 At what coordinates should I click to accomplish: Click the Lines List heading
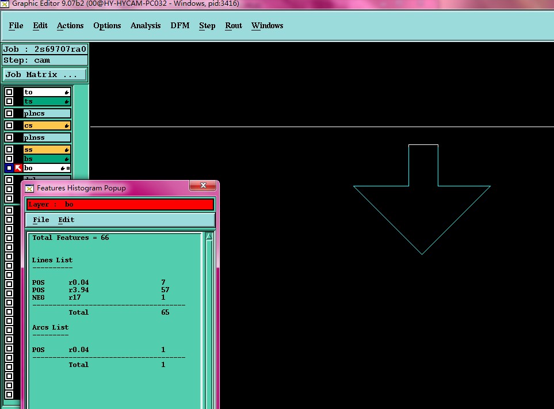tap(52, 260)
